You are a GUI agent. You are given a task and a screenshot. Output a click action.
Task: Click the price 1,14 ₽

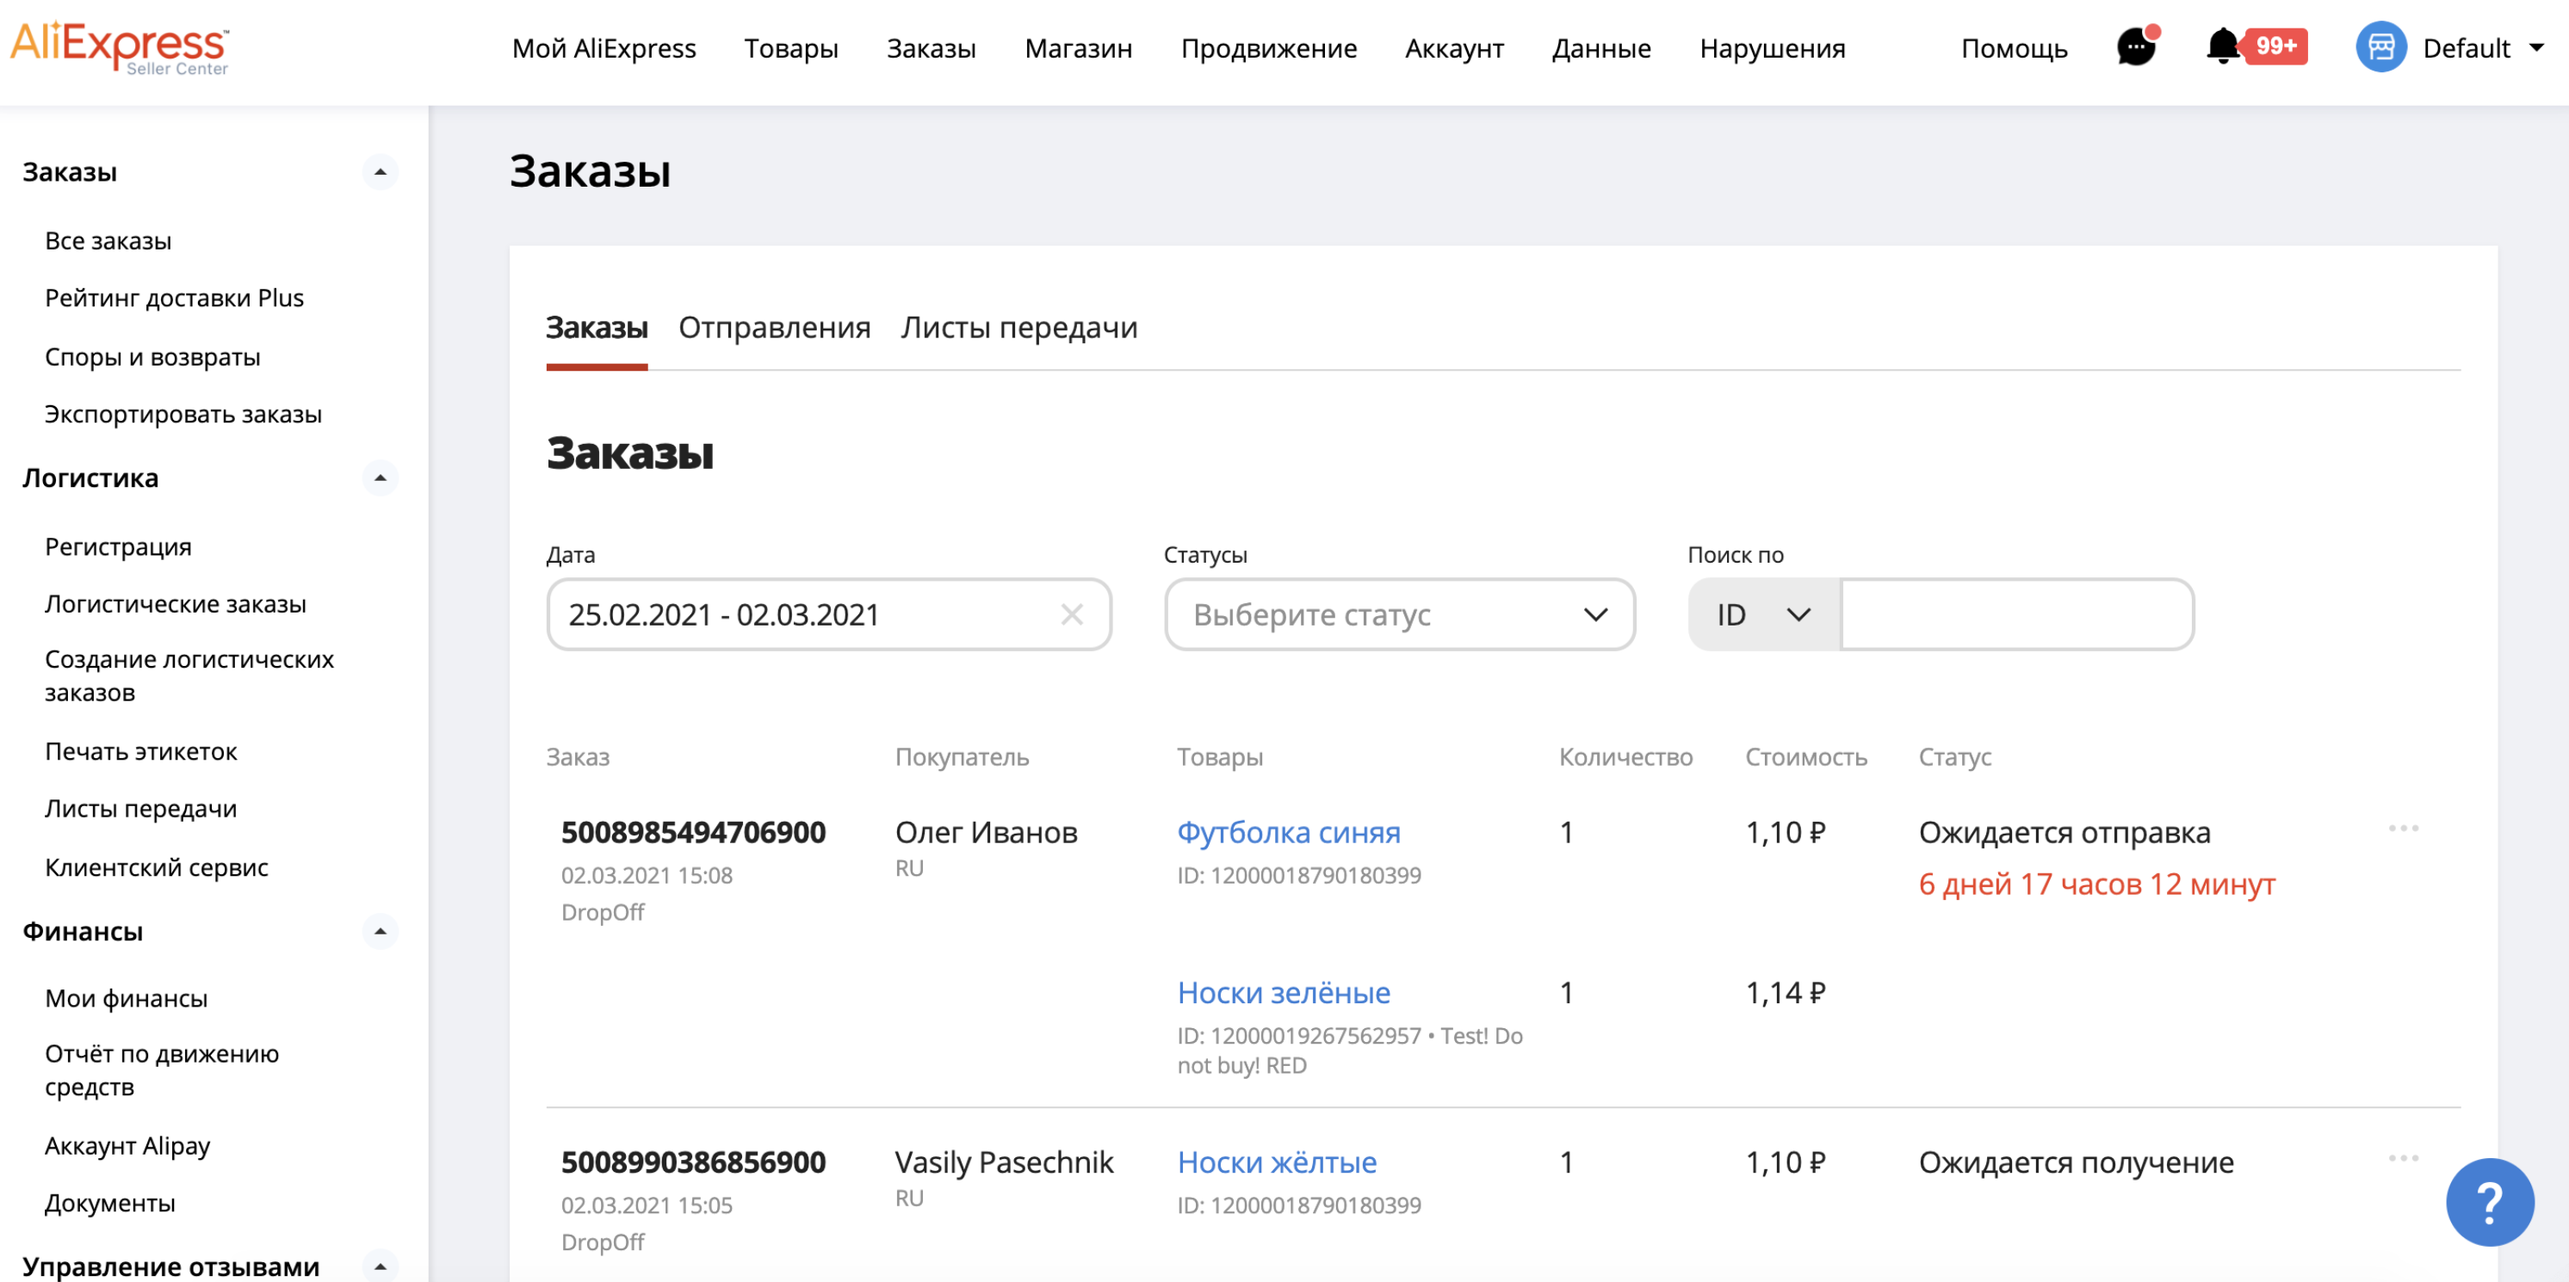(x=1786, y=992)
